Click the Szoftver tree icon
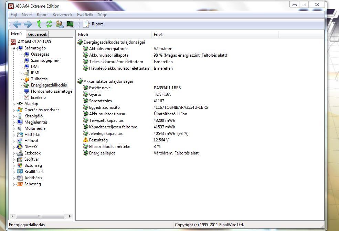Viewport: 339px width, 231px height. 20,159
